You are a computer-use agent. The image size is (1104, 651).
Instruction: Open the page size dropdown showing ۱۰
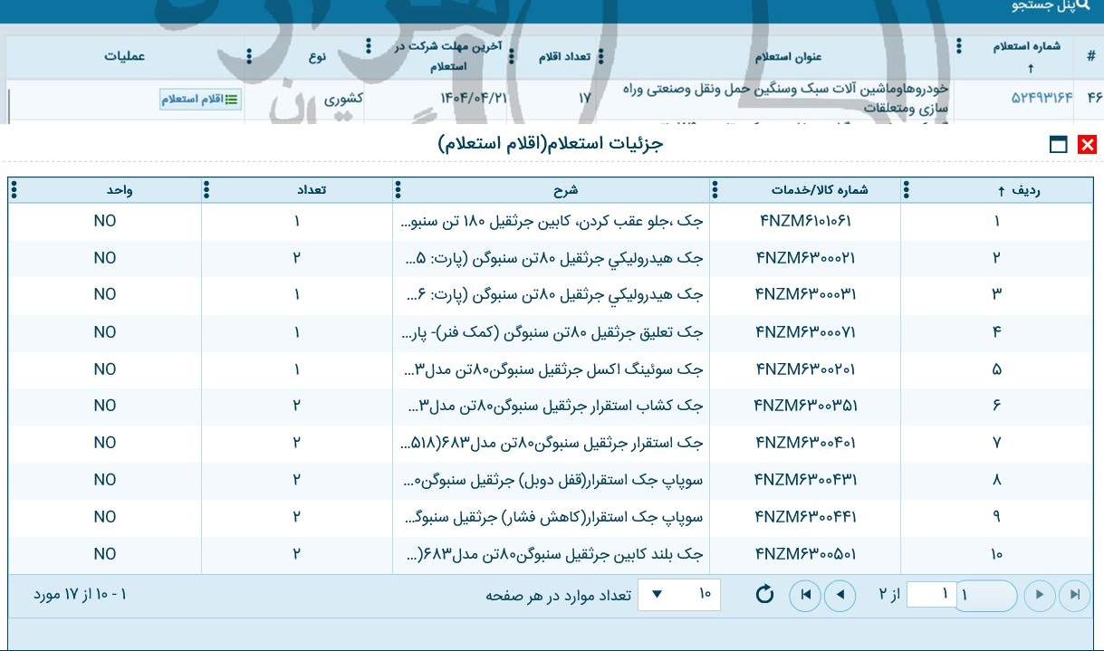tap(677, 594)
